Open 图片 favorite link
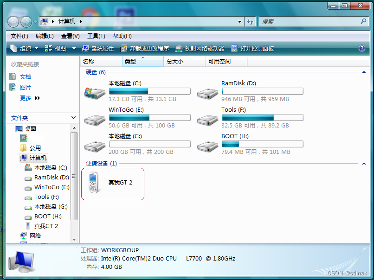The height and width of the screenshot is (280, 374). click(26, 88)
